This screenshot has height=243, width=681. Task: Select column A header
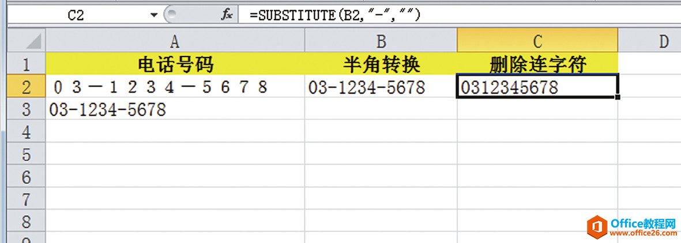175,41
